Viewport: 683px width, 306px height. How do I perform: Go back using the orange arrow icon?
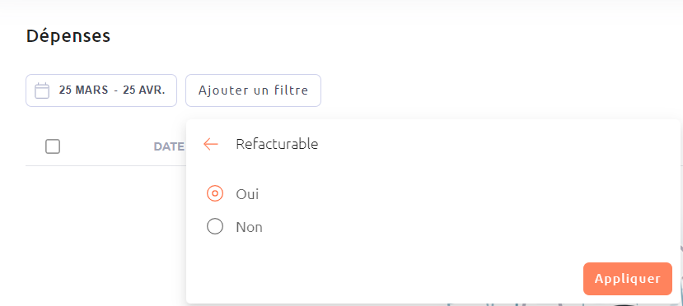[211, 144]
